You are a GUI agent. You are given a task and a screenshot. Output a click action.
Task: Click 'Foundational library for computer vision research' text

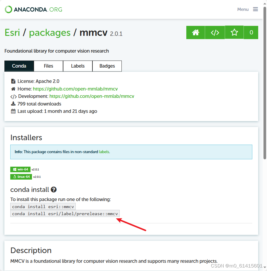(x=57, y=51)
